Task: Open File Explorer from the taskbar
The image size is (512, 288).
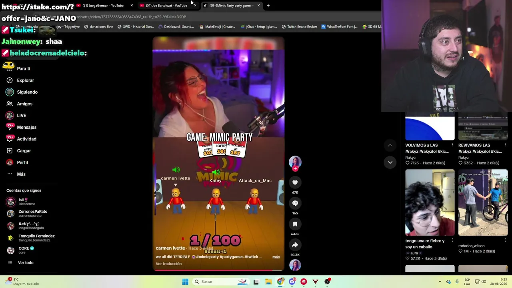Action: [x=268, y=282]
